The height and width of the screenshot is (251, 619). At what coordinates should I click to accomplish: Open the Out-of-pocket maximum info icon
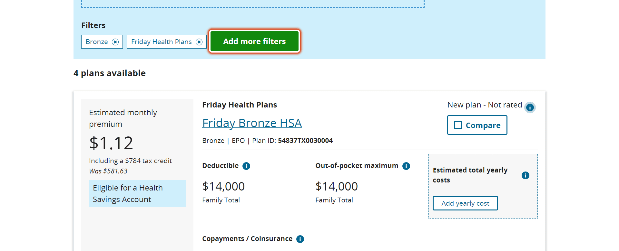(x=406, y=166)
